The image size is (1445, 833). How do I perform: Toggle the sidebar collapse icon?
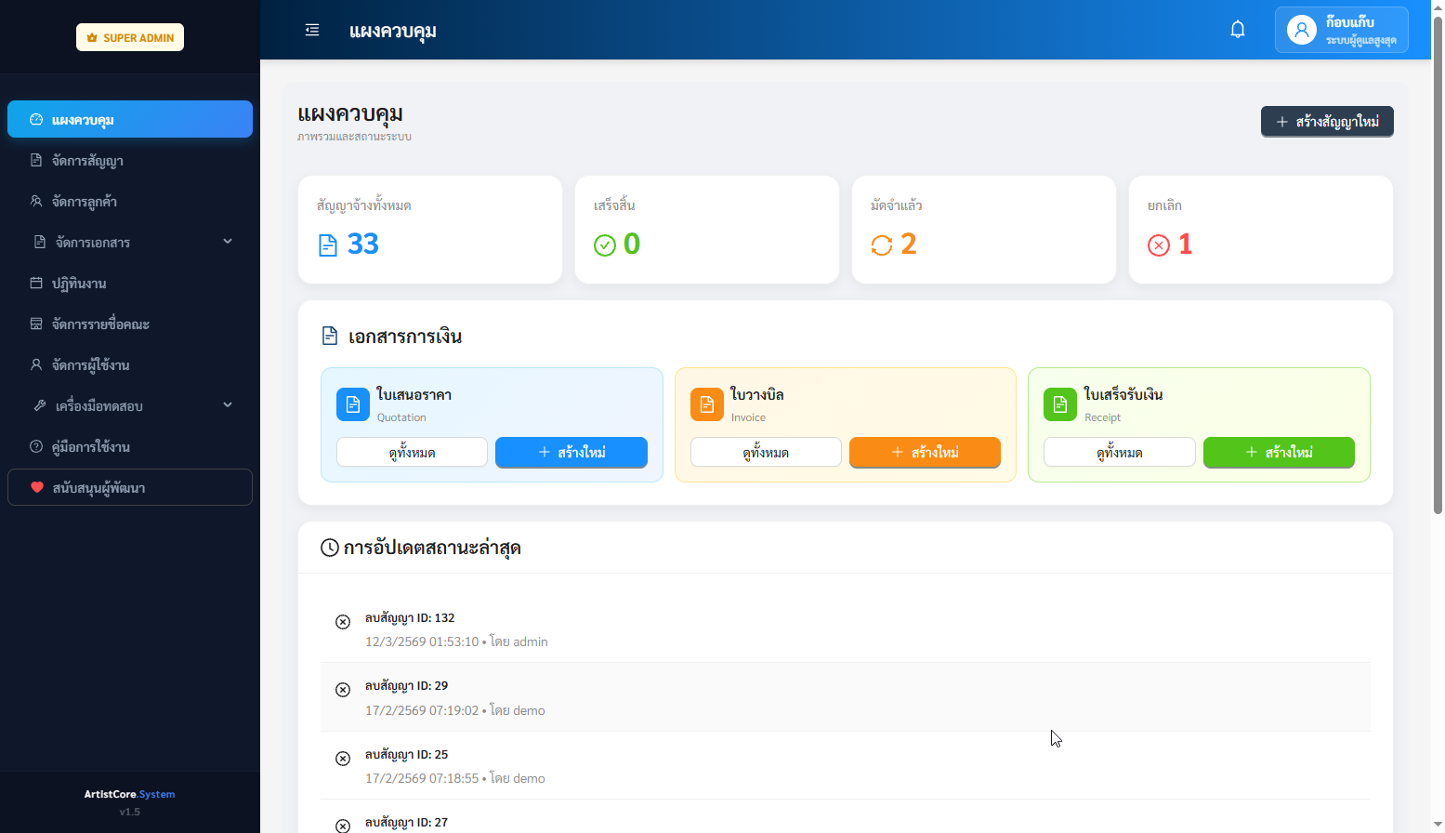[312, 31]
